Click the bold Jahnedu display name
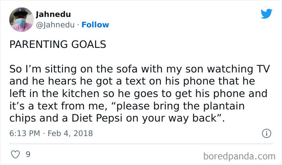Viewport: 282px width, 165px height. 50,14
